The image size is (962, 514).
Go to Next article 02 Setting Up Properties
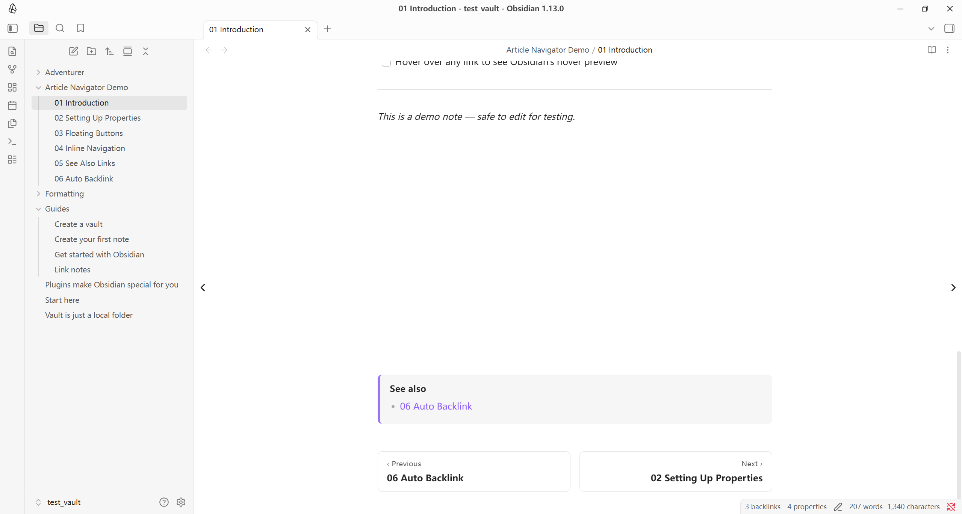pos(676,471)
